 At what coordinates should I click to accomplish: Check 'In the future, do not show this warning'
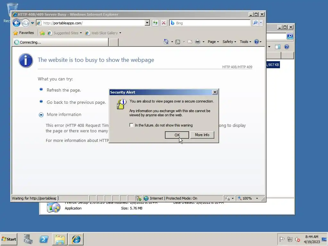[x=131, y=125]
